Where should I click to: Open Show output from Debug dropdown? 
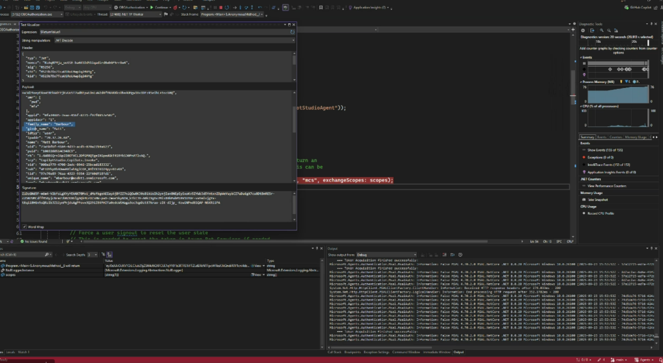(x=387, y=255)
